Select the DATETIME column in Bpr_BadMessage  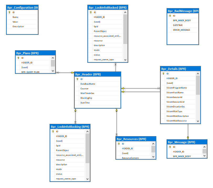[x=183, y=25]
